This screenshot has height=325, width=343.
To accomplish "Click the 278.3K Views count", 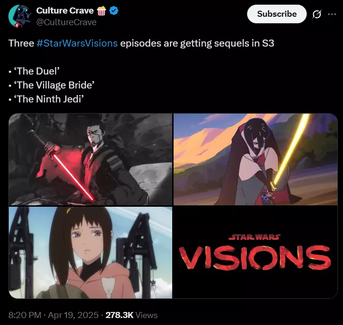I will [x=131, y=315].
